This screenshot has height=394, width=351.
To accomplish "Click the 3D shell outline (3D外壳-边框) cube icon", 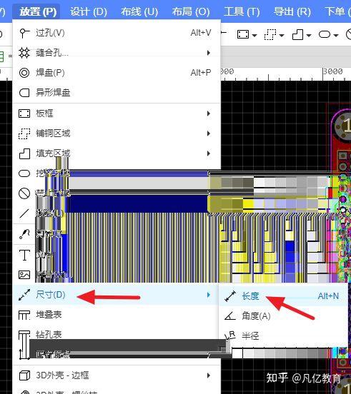I will pos(24,375).
